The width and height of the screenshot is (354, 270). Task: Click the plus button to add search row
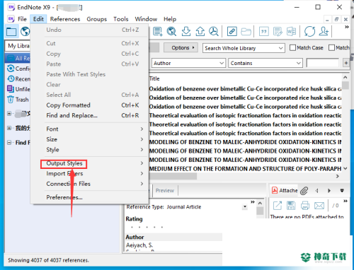point(346,63)
